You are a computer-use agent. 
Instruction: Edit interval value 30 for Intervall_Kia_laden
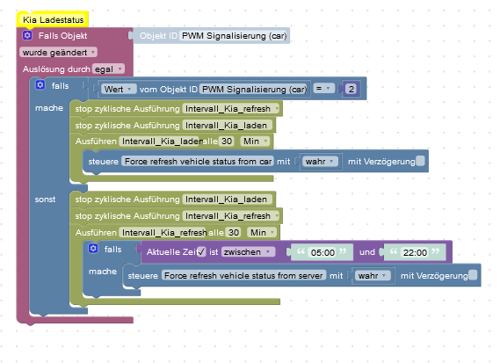227,141
